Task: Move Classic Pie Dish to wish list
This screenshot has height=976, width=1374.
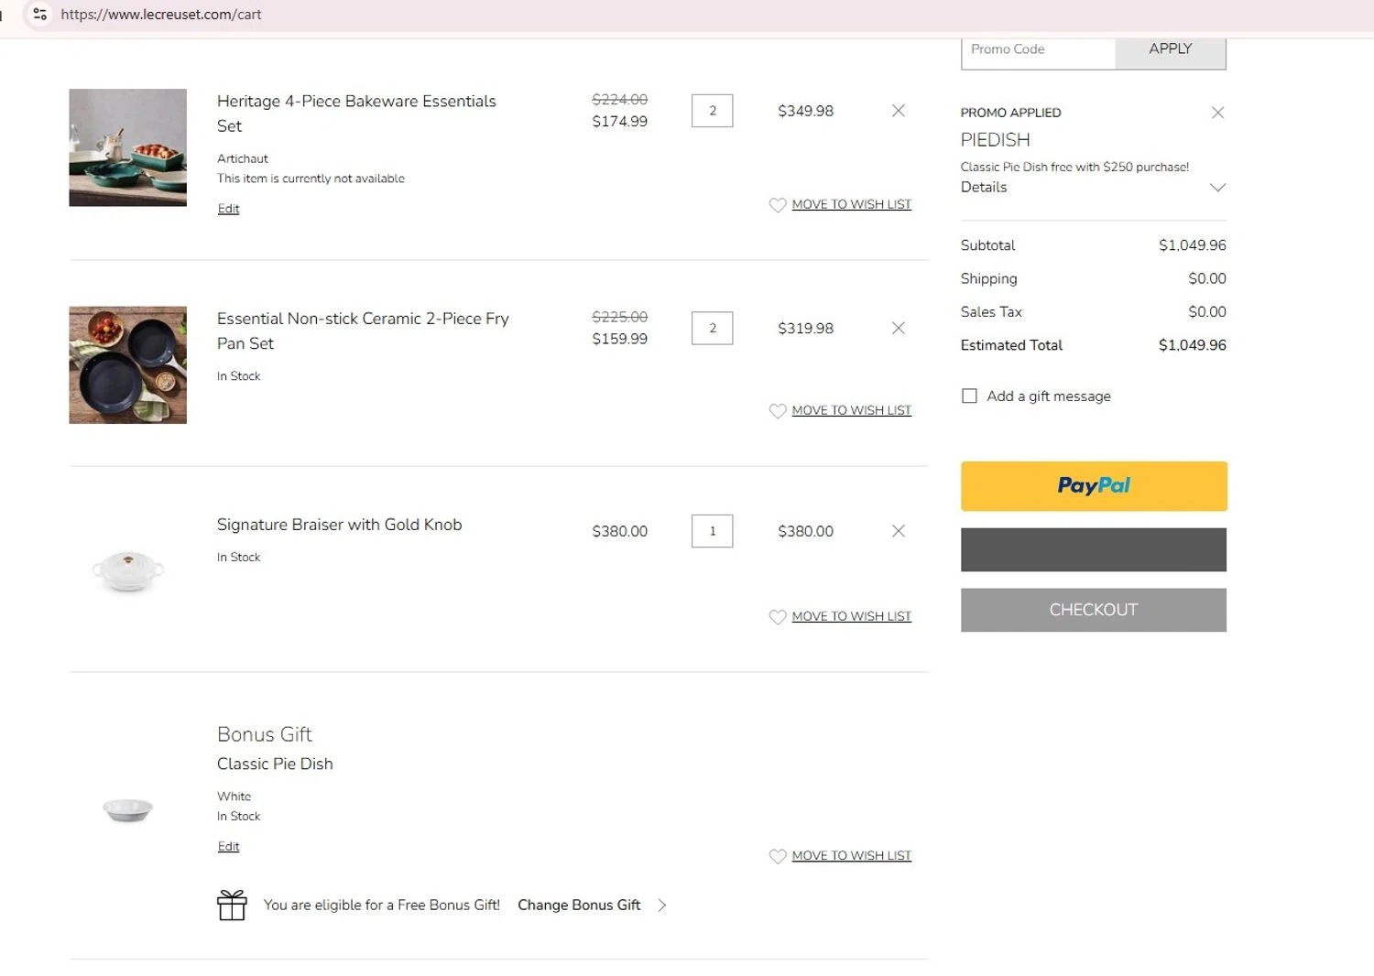Action: coord(851,855)
